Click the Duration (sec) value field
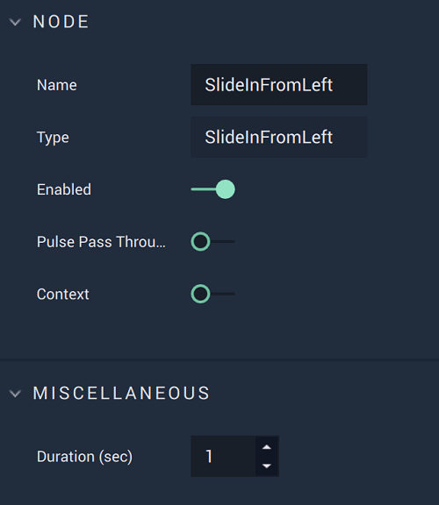The height and width of the screenshot is (505, 439). (x=223, y=456)
